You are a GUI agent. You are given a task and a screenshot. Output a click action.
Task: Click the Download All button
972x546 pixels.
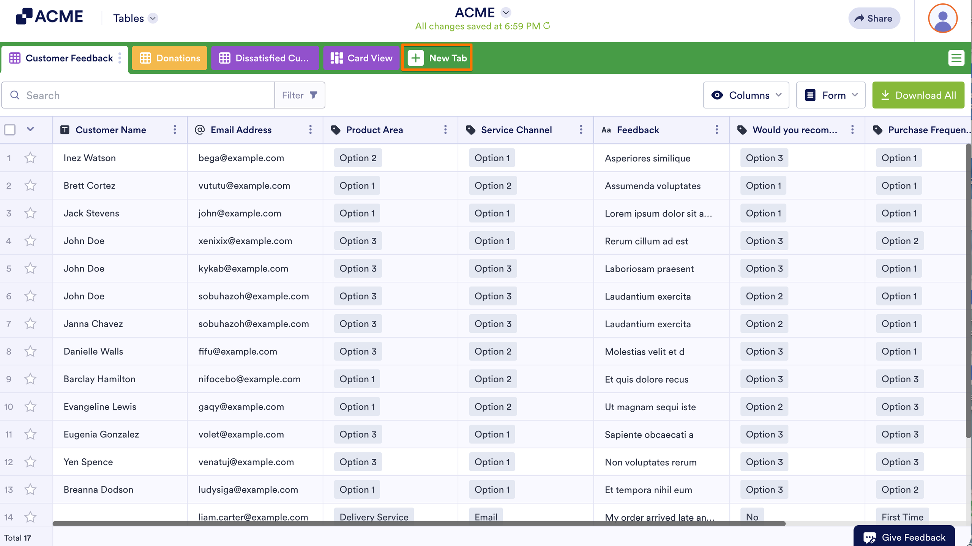click(918, 95)
